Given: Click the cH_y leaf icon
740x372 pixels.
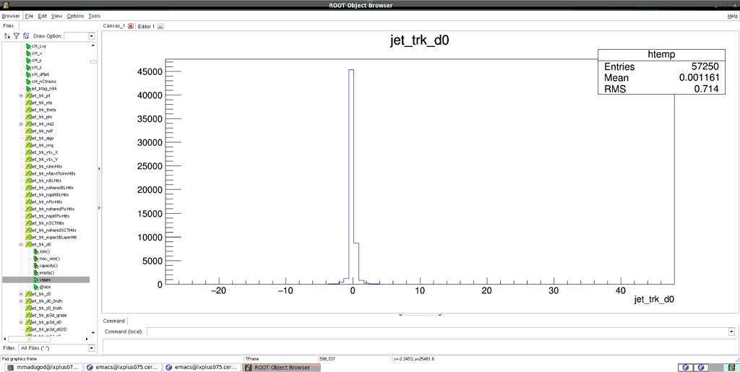Looking at the screenshot, I should (x=28, y=61).
